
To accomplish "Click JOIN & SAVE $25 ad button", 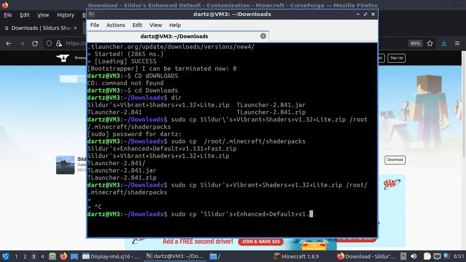I will click(261, 241).
